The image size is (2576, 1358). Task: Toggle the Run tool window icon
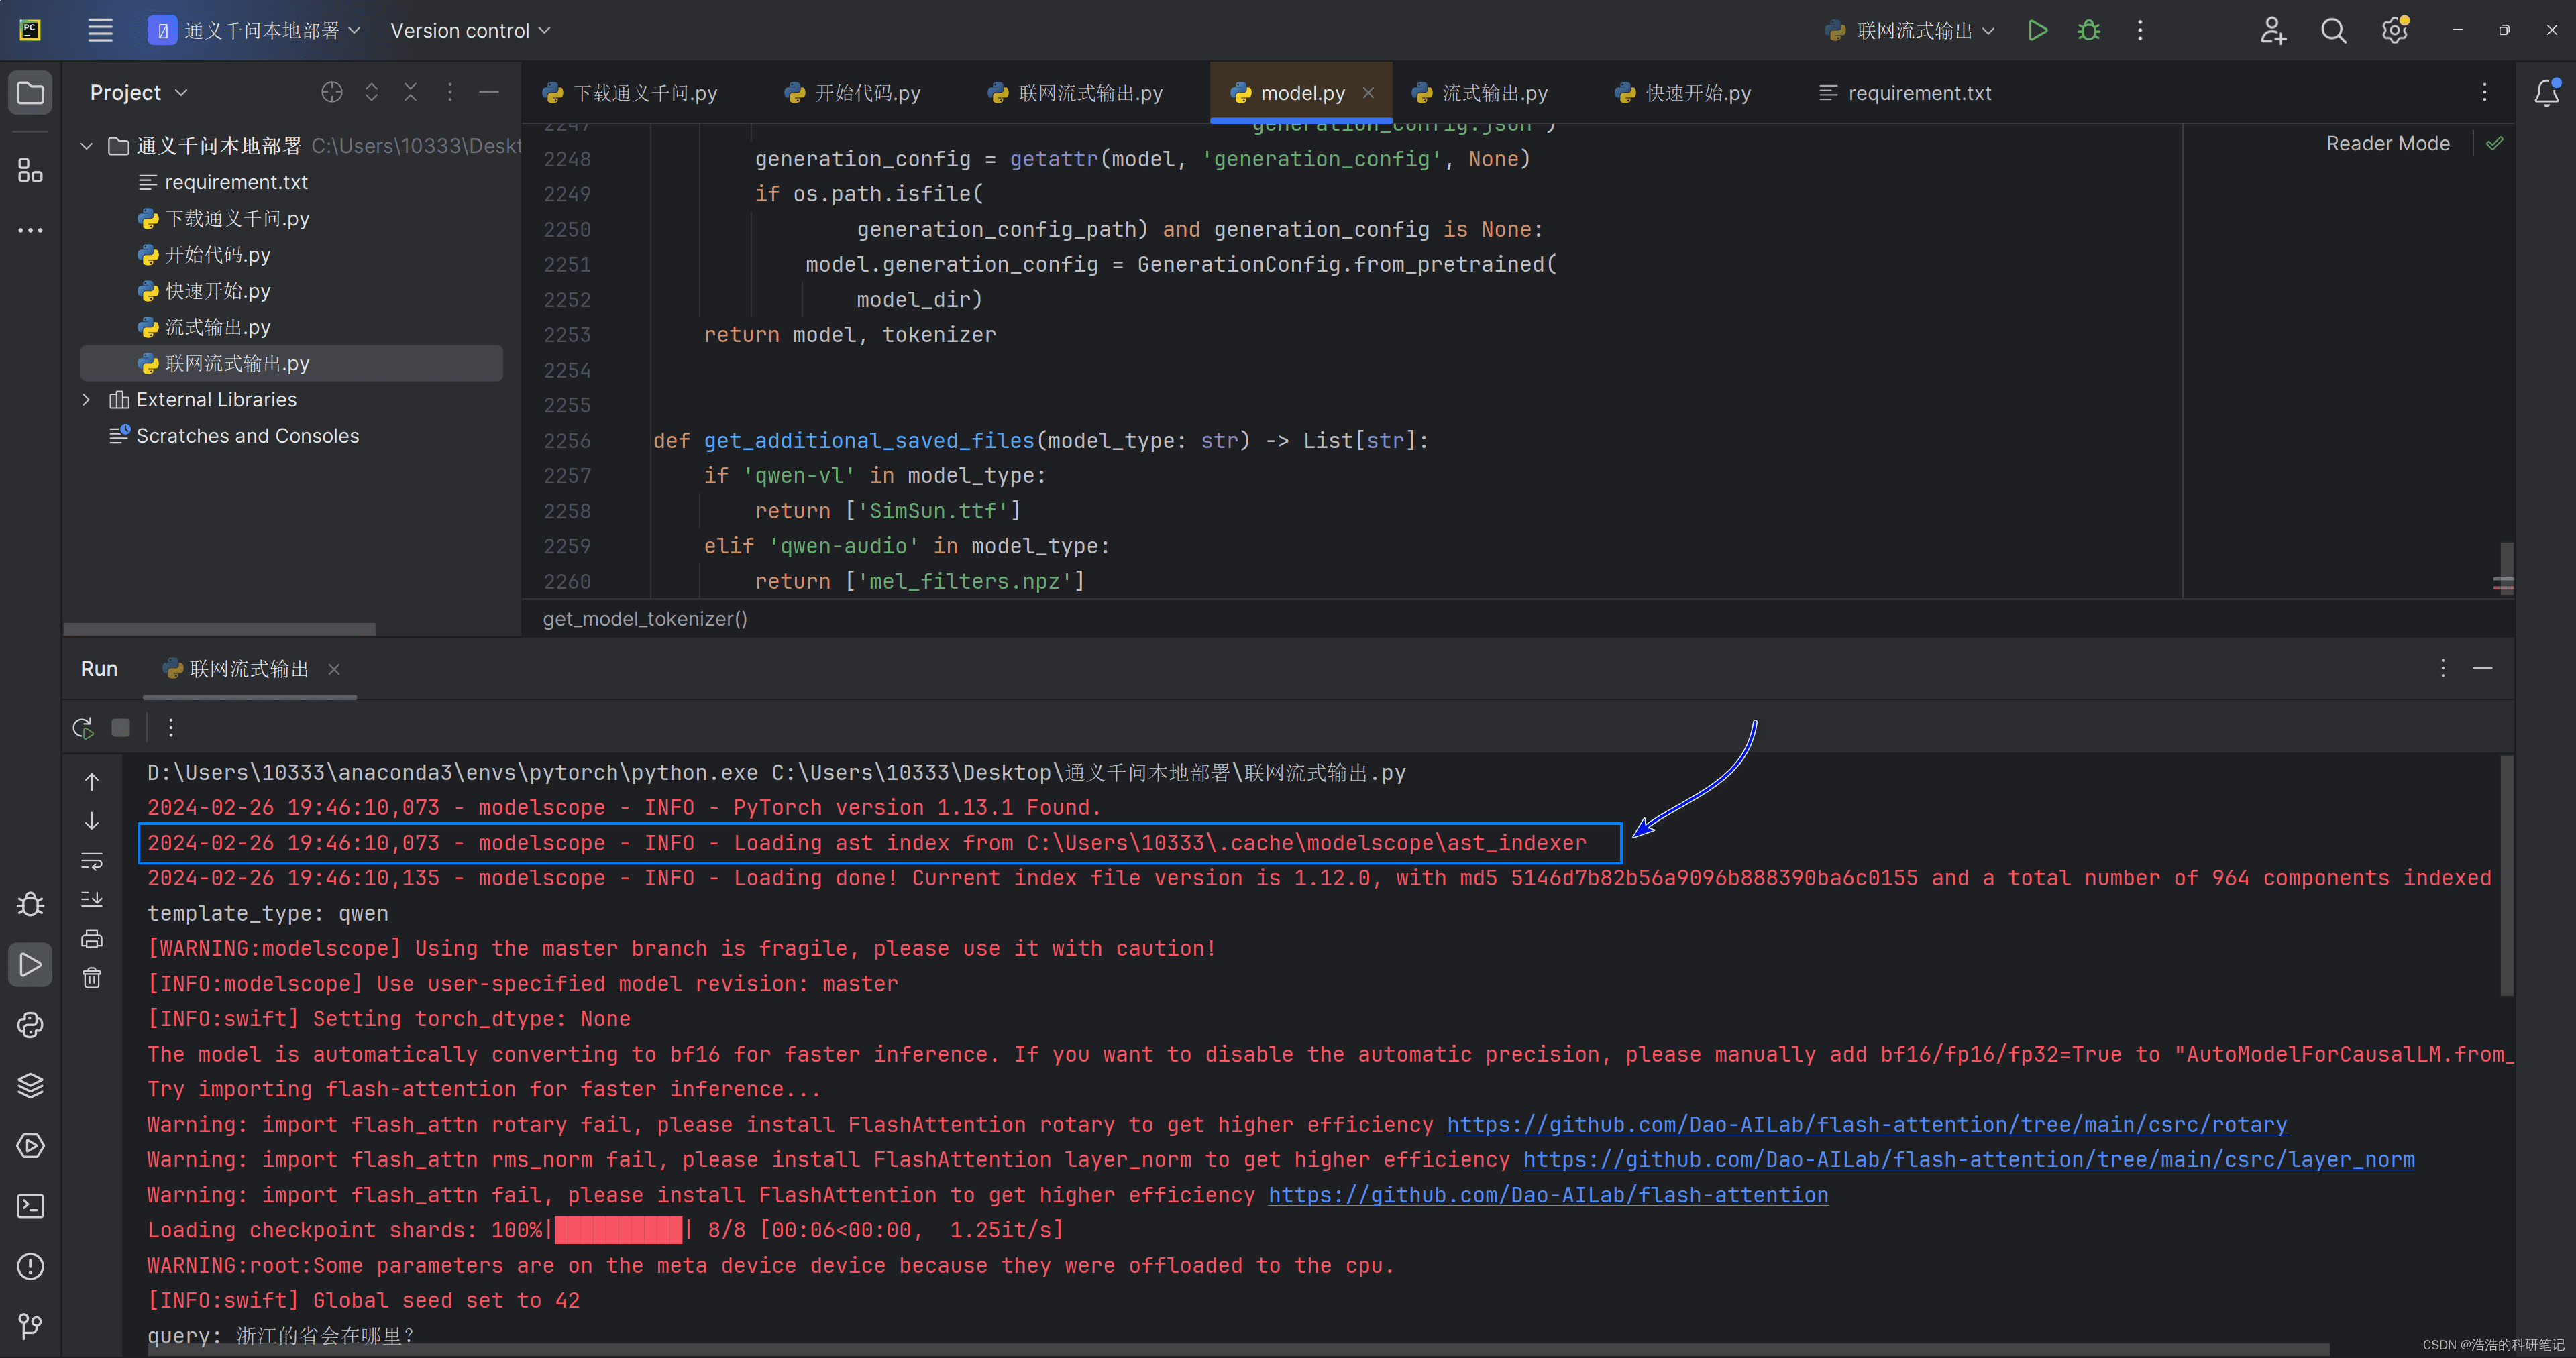30,965
